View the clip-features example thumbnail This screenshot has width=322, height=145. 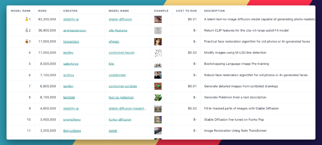[158, 30]
